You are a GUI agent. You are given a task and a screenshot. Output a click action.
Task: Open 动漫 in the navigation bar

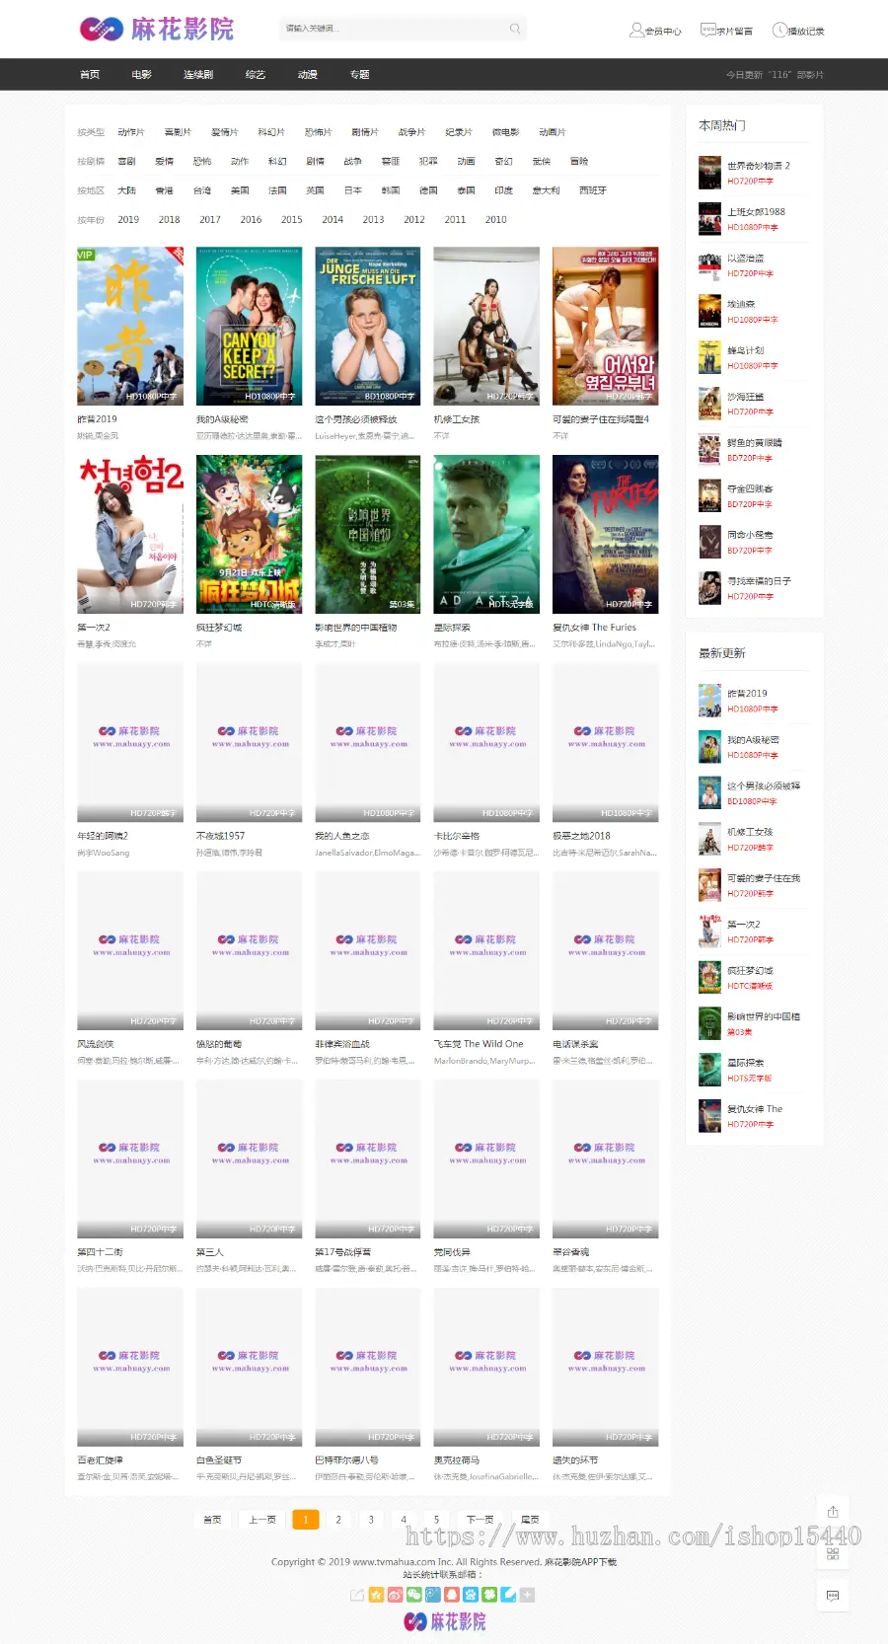click(308, 75)
